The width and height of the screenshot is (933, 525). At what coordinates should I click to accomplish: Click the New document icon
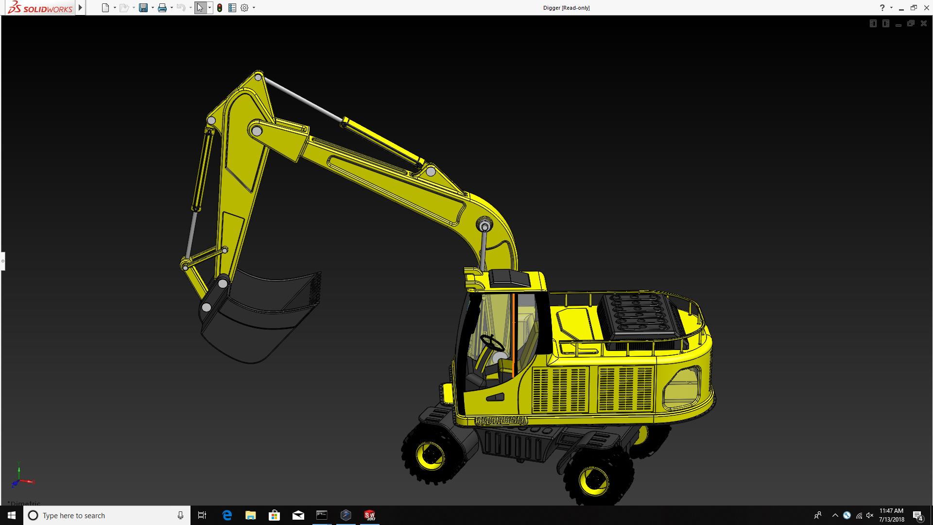(105, 8)
